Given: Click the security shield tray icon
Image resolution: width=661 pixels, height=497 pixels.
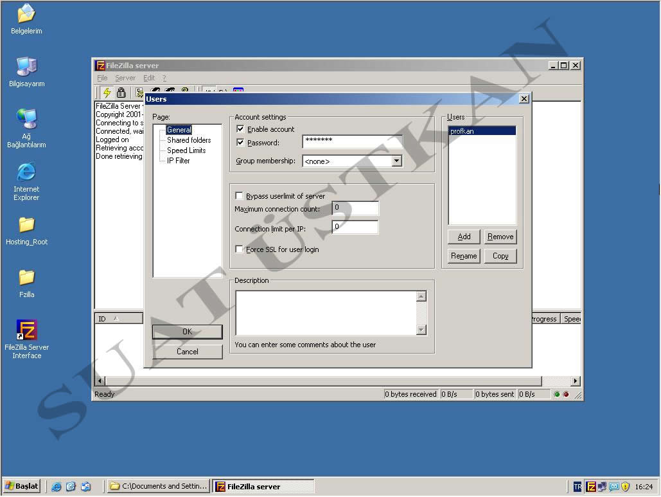Looking at the screenshot, I should (626, 487).
